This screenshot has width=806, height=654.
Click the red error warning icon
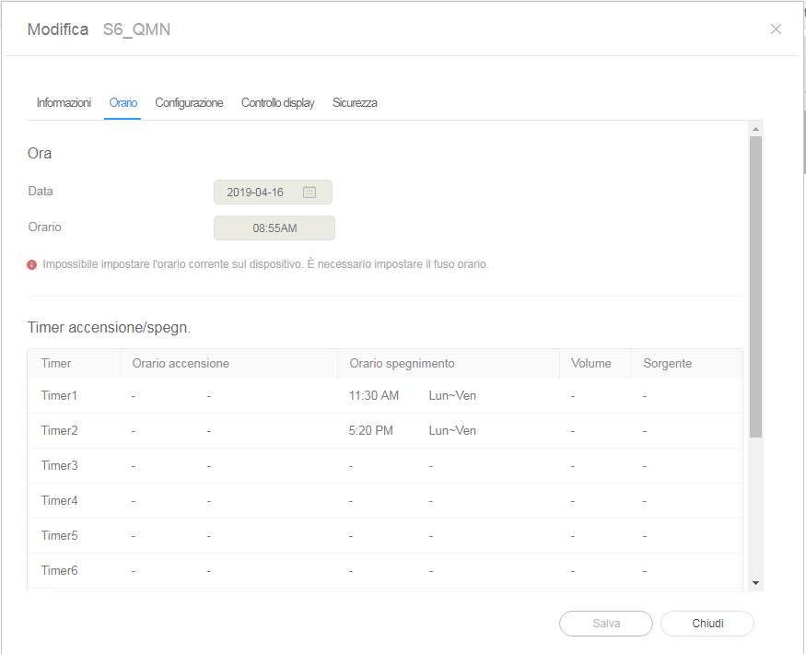click(32, 264)
